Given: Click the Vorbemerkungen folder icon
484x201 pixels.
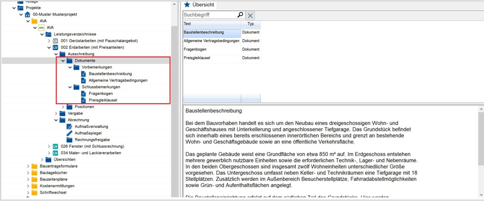Looking at the screenshot, I should pos(76,67).
